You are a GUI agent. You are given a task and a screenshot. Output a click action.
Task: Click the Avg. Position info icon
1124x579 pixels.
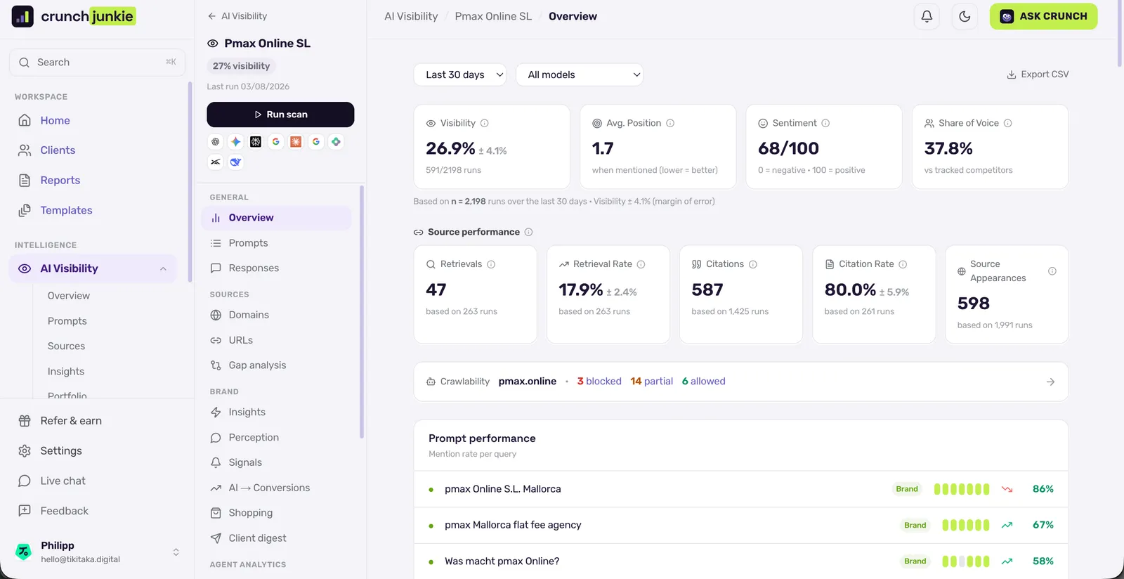(670, 123)
